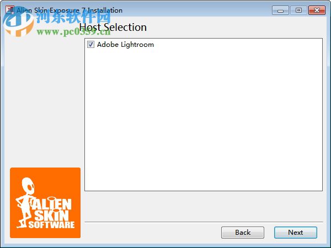331x248 pixels.
Task: Click the installer icon in the title bar
Action: click(10, 10)
